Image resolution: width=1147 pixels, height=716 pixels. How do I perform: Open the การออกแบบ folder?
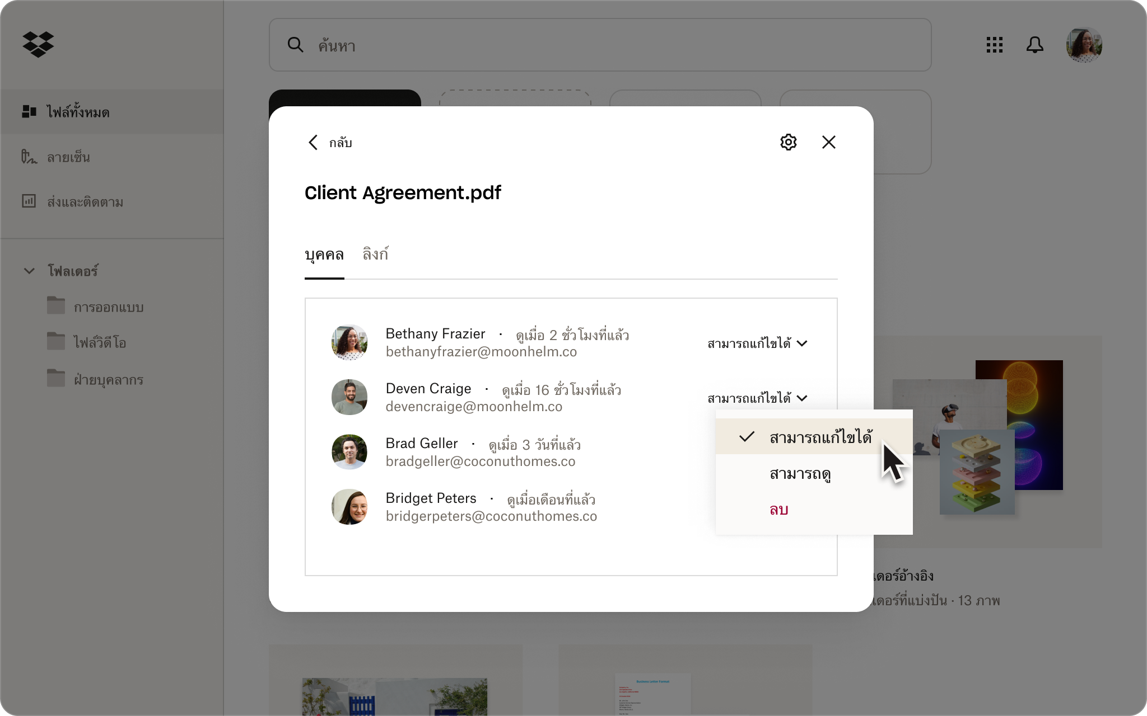coord(95,307)
